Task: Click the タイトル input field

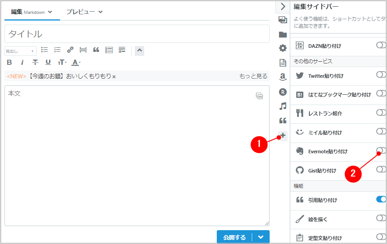Action: pyautogui.click(x=137, y=34)
